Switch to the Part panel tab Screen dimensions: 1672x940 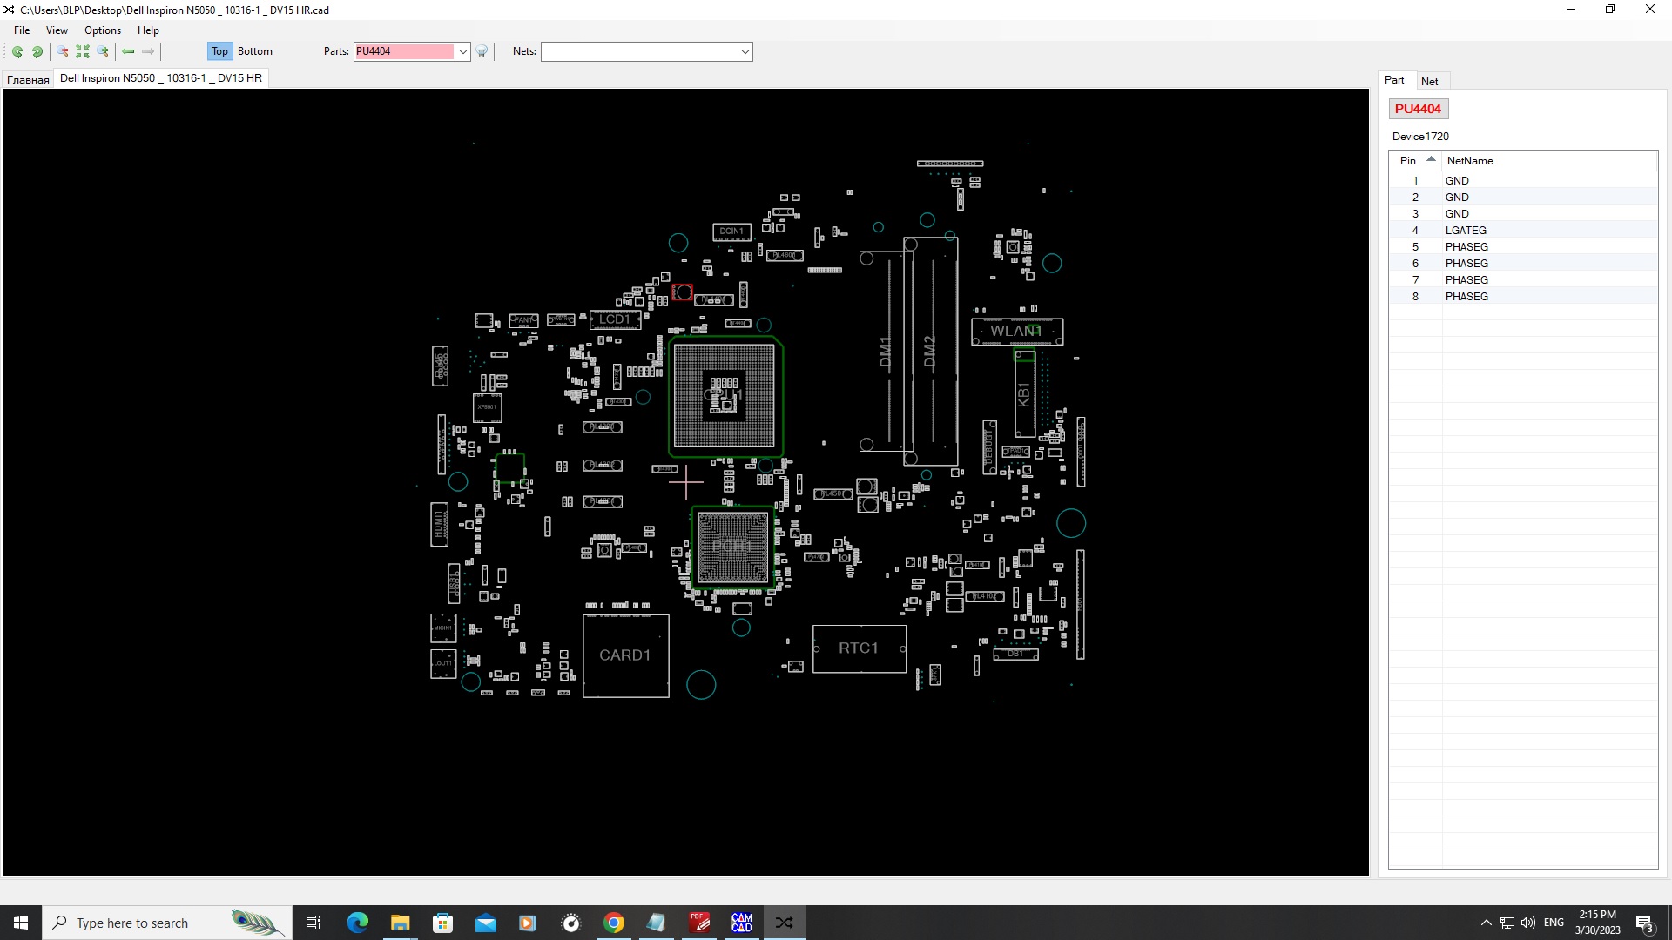click(1394, 80)
